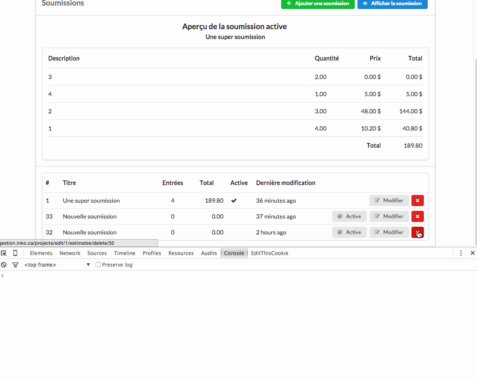Modify 'Une super soumission' entry
The width and height of the screenshot is (477, 380).
[x=389, y=201]
